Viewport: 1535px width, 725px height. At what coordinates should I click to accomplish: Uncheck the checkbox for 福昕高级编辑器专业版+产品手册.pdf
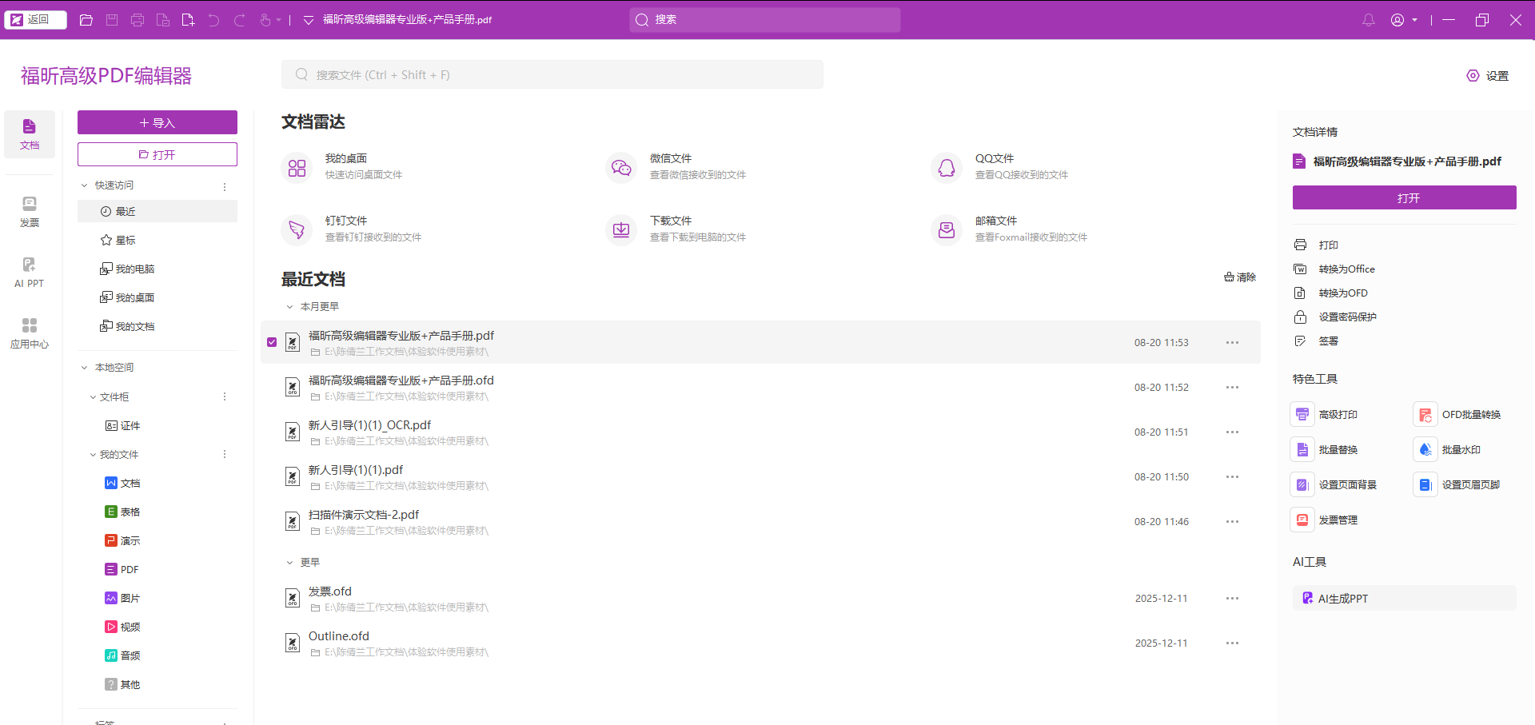(x=272, y=342)
